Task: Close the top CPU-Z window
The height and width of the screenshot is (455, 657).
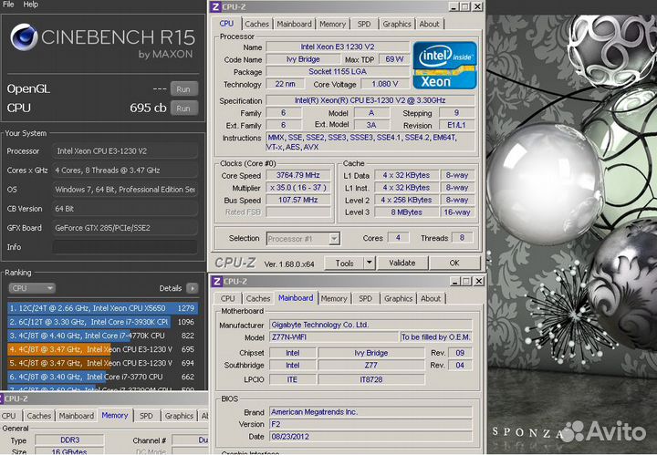Action: coord(477,7)
